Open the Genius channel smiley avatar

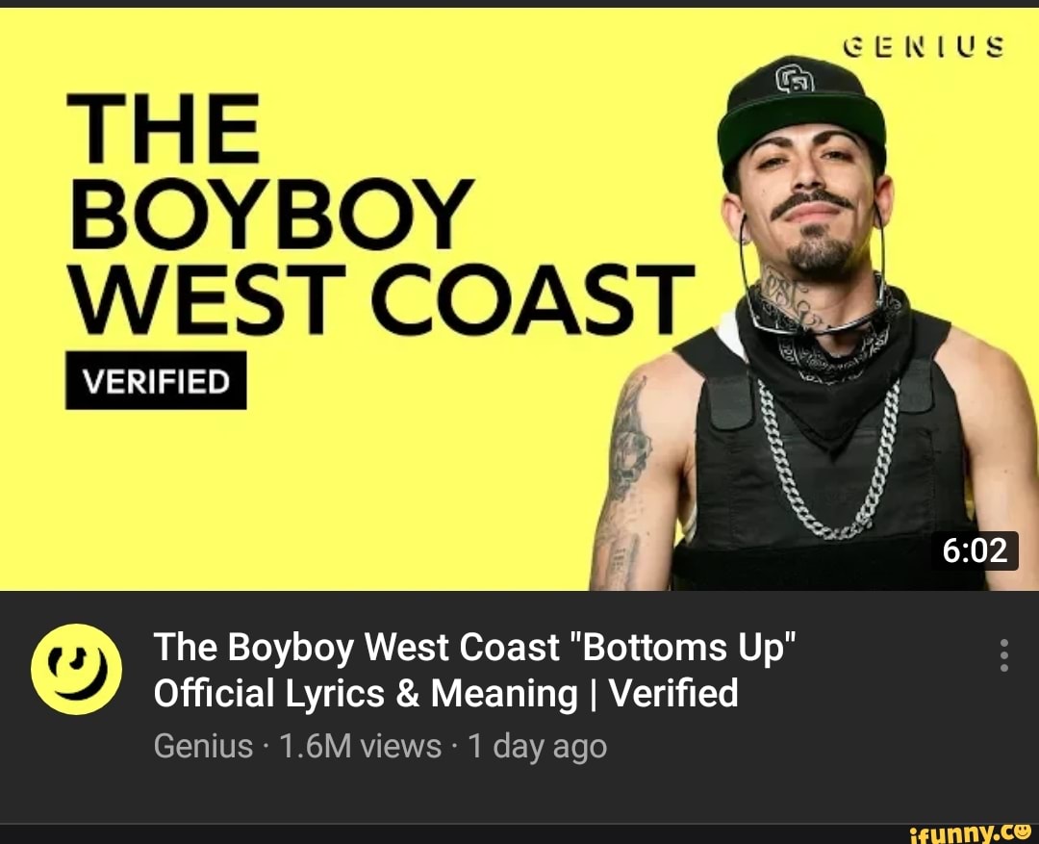[x=76, y=669]
